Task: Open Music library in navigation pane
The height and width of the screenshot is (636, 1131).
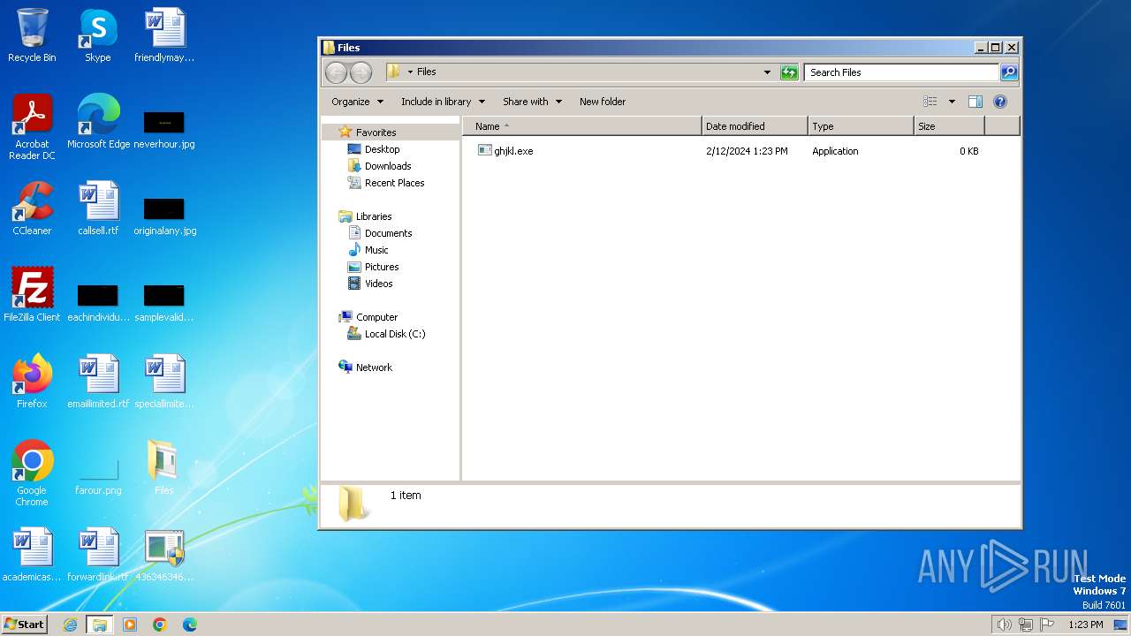Action: coord(376,250)
